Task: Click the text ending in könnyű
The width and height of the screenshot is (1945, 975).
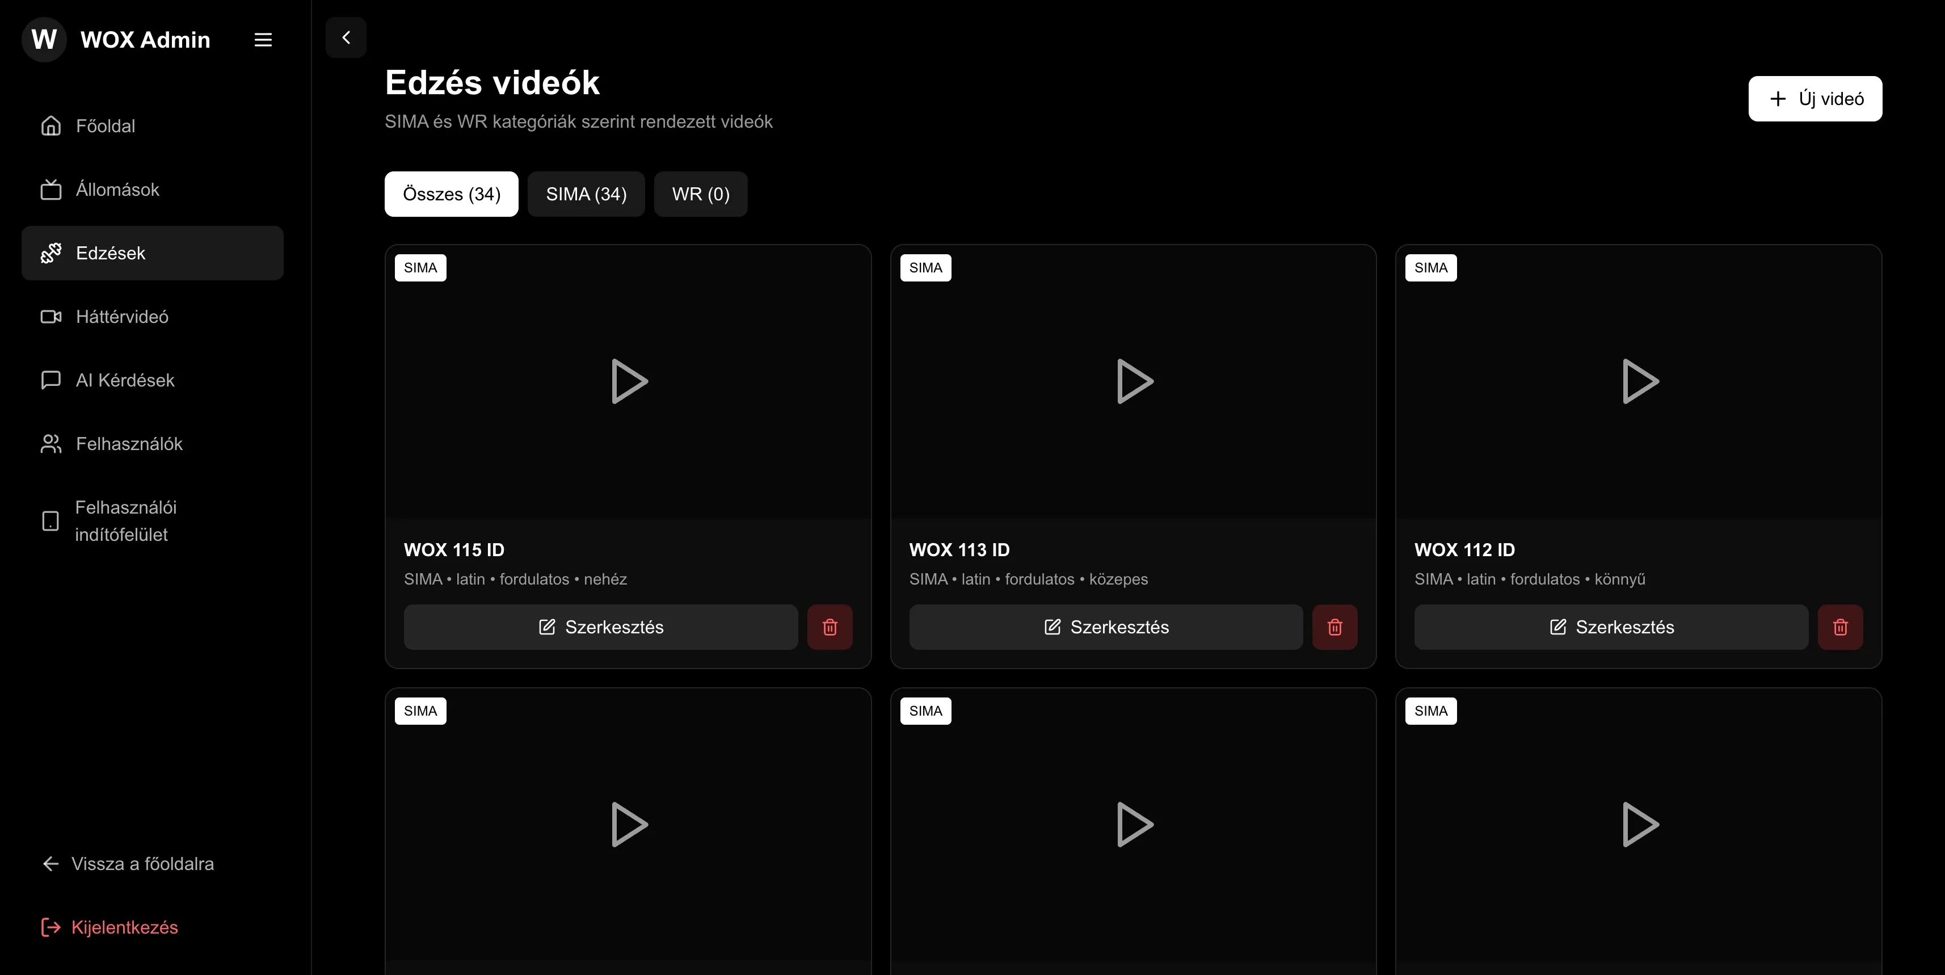Action: 1530,579
